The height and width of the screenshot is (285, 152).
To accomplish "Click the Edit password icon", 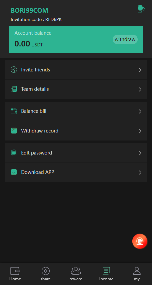I will tap(14, 153).
